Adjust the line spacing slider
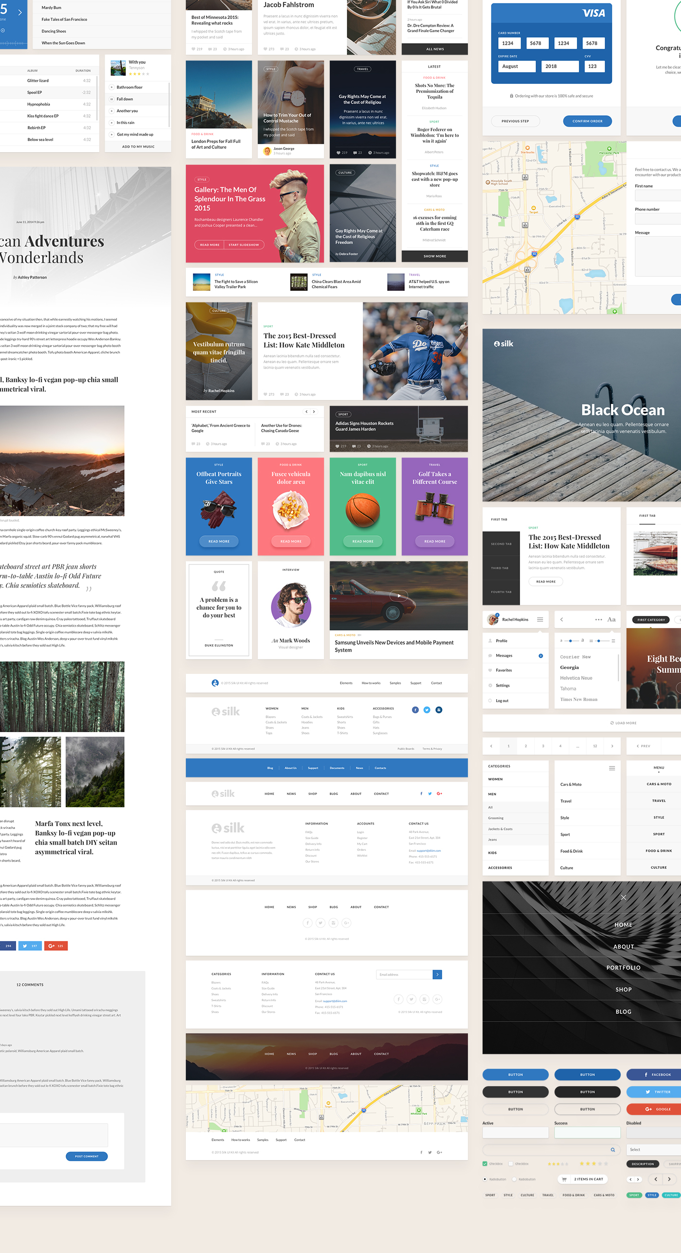This screenshot has width=681, height=1253. point(602,641)
